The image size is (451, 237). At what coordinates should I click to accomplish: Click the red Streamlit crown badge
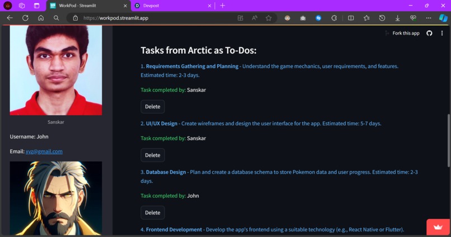click(x=438, y=227)
